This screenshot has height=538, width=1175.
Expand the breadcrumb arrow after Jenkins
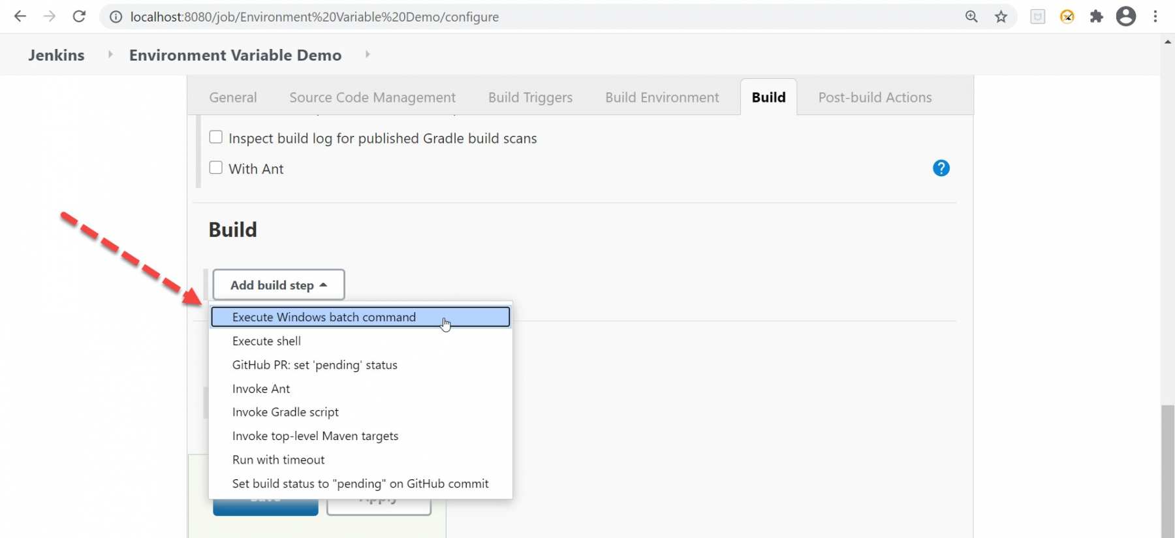click(110, 54)
